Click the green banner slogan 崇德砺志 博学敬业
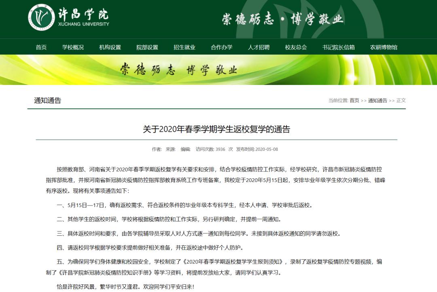Image resolution: width=437 pixels, height=292 pixels. 179,70
